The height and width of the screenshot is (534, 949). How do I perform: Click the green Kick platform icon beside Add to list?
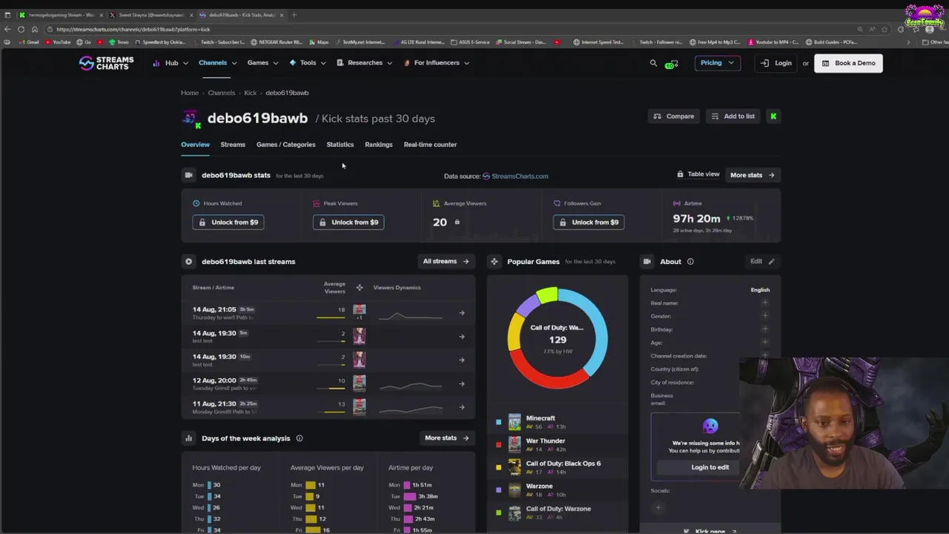pos(773,116)
